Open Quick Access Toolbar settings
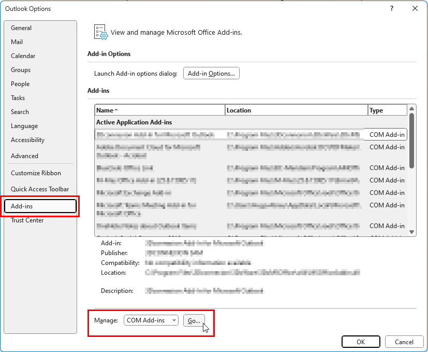This screenshot has width=428, height=352. tap(40, 189)
